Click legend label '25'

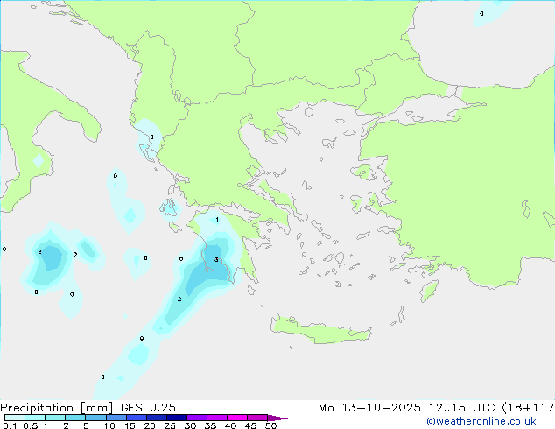(x=170, y=425)
